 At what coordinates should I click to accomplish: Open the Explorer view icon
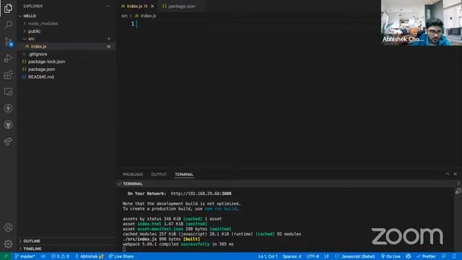click(x=8, y=8)
